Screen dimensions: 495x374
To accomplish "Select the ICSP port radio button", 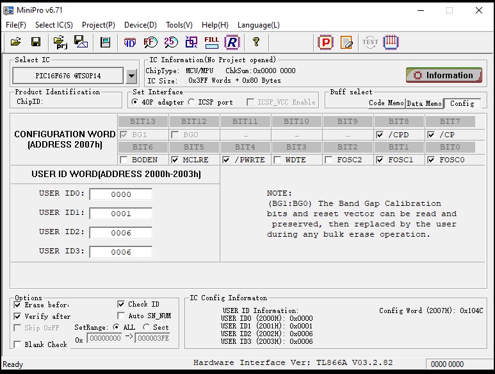I will pos(191,102).
